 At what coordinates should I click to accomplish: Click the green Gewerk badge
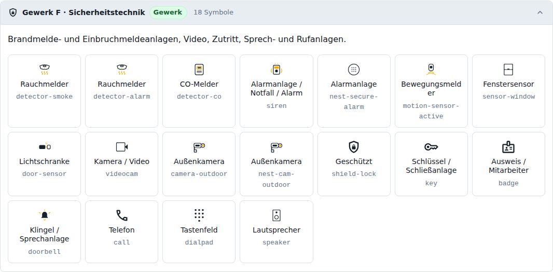[x=168, y=12]
